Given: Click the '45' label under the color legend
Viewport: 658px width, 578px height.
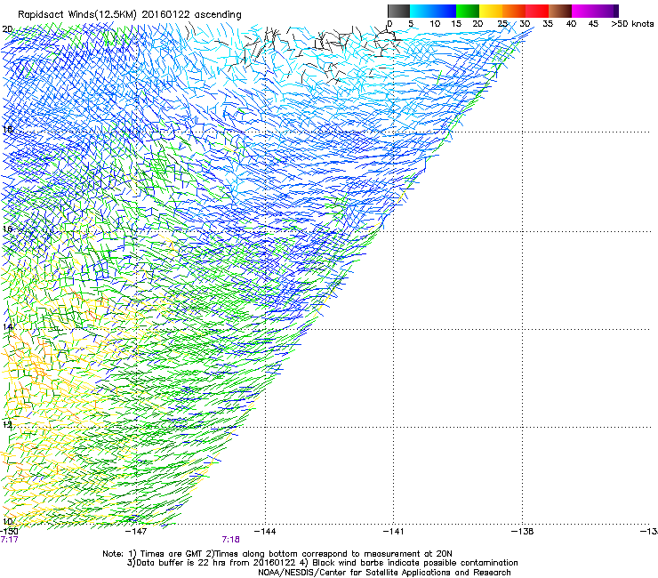Looking at the screenshot, I should (593, 24).
